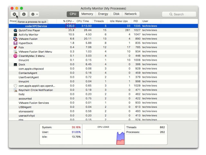
Task: Select thnuclnt process with PID 1006
Action: point(23,60)
